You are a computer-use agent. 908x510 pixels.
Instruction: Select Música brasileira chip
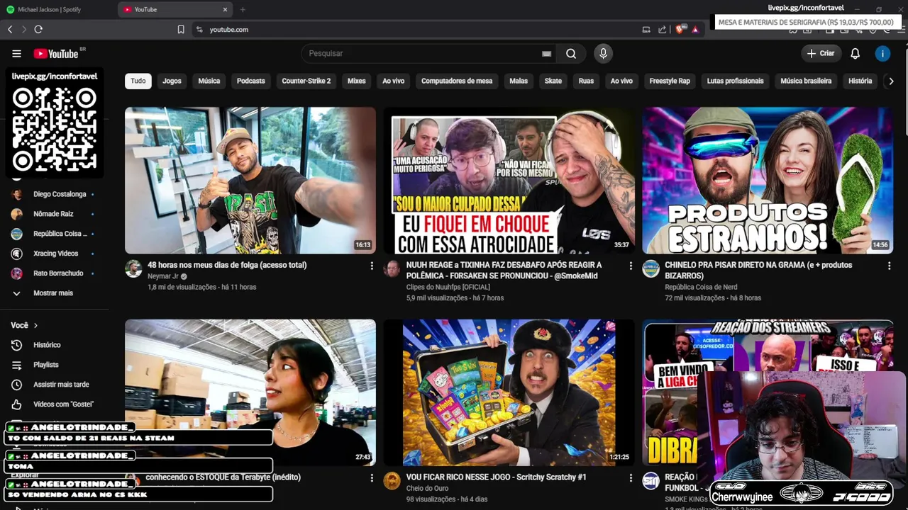pyautogui.click(x=806, y=81)
